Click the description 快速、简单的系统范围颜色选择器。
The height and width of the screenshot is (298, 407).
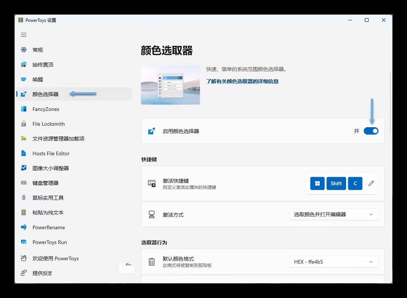tap(247, 69)
